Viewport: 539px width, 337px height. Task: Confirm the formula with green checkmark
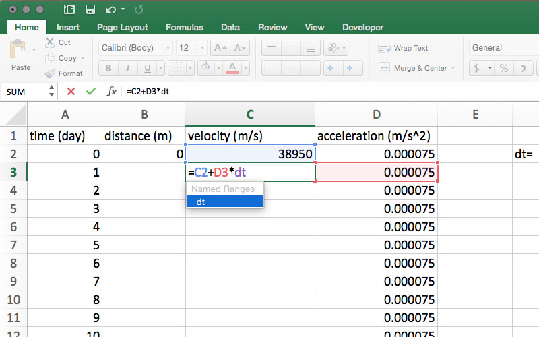[x=90, y=91]
